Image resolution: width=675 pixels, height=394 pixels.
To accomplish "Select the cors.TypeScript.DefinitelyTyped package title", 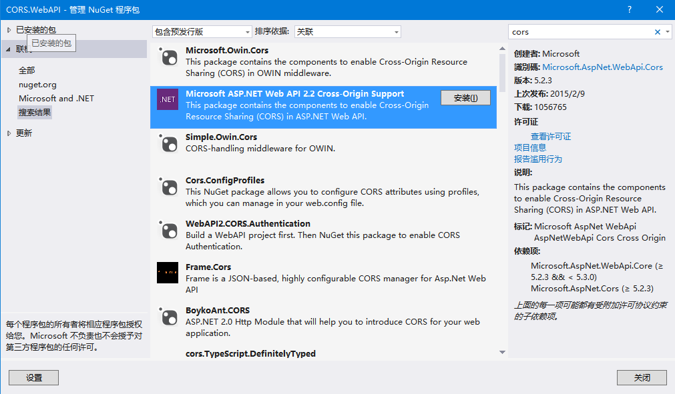I will point(250,353).
